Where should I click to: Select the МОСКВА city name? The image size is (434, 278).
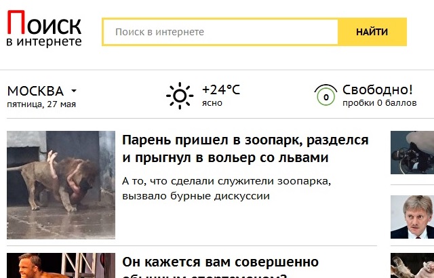coord(35,91)
